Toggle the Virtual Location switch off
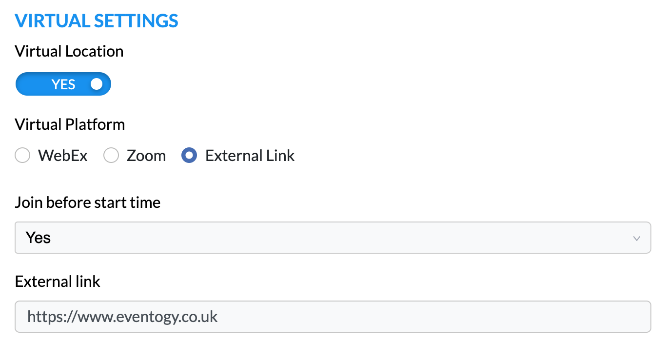The height and width of the screenshot is (363, 667). coord(63,83)
